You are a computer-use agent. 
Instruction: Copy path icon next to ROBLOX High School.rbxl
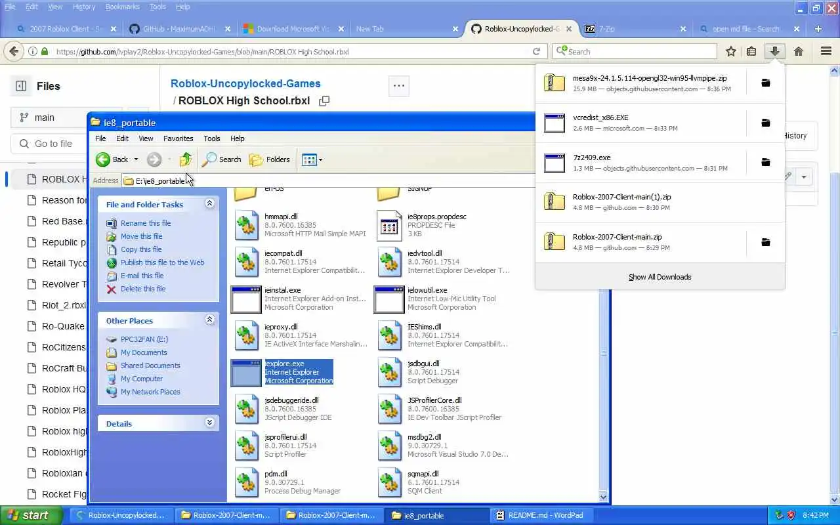[x=324, y=101]
